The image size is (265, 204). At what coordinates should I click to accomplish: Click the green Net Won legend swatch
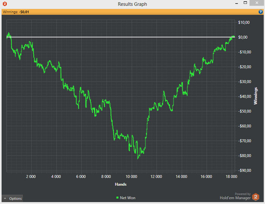(117, 198)
